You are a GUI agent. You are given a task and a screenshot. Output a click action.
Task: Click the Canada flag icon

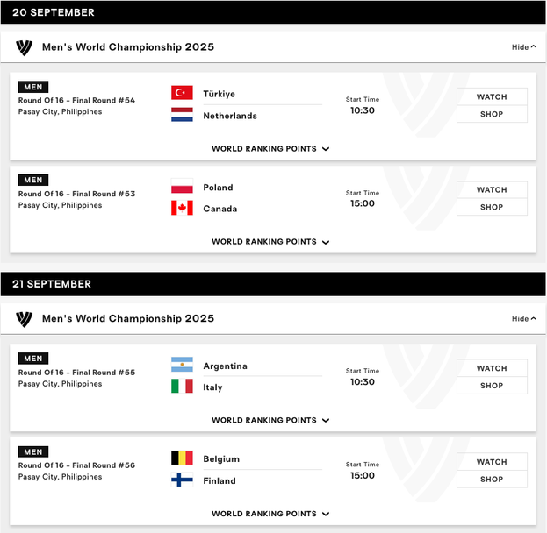(182, 208)
